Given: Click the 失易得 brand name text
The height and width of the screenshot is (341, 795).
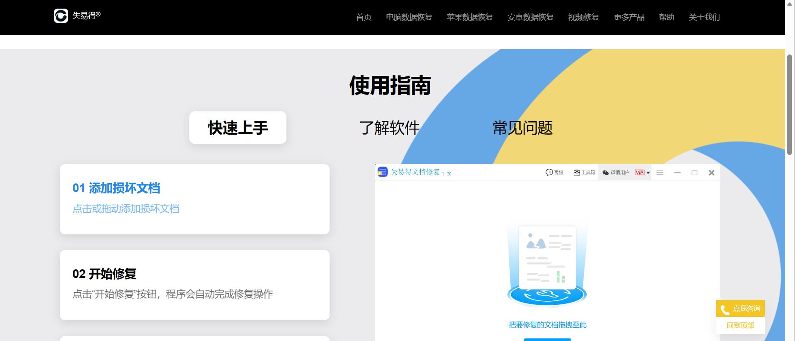Looking at the screenshot, I should pyautogui.click(x=86, y=16).
